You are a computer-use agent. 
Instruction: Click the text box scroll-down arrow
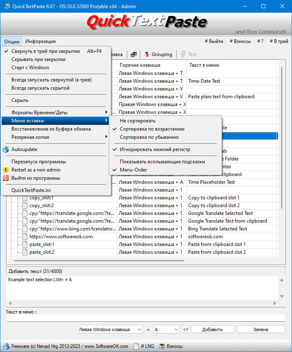(x=282, y=296)
